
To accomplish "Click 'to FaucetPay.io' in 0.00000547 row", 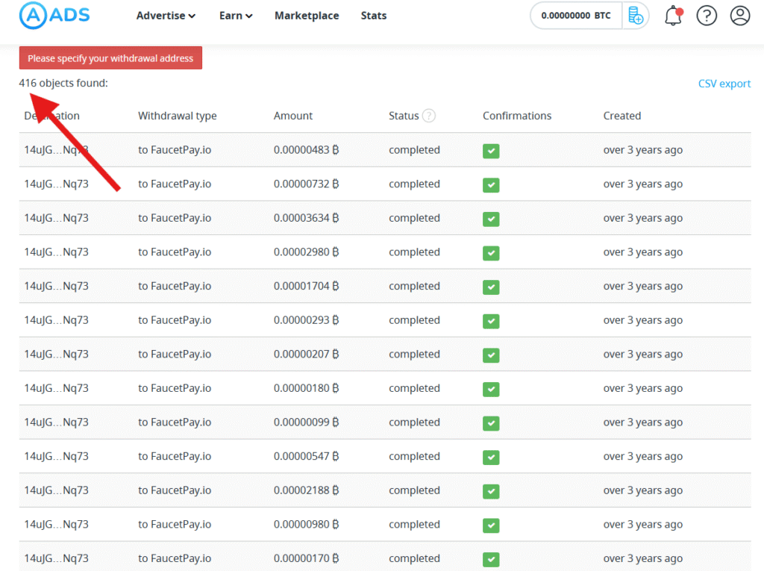I will click(175, 456).
